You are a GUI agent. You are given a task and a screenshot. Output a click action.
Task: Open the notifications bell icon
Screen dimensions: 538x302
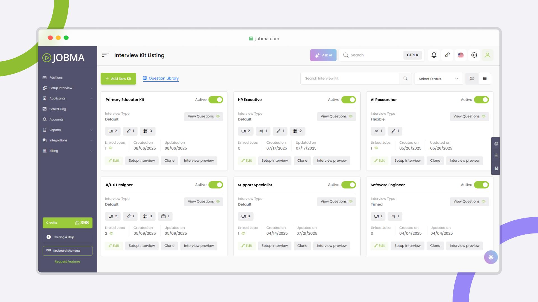point(434,55)
